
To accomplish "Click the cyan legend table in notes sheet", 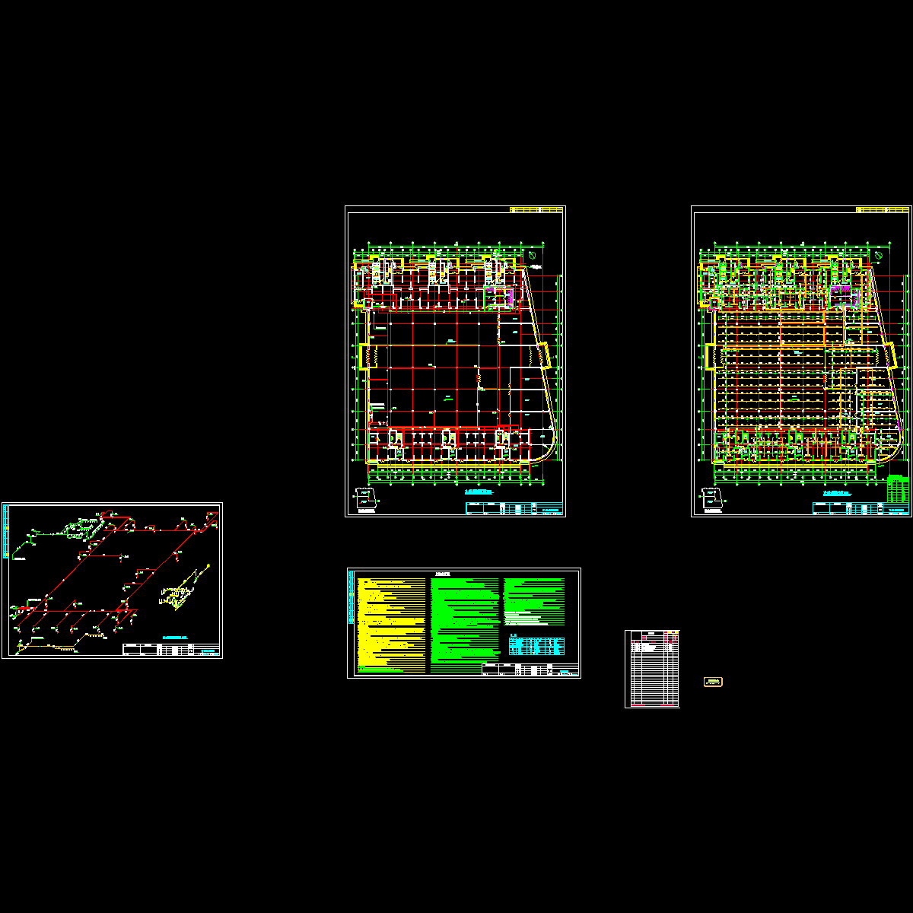I will (x=537, y=646).
